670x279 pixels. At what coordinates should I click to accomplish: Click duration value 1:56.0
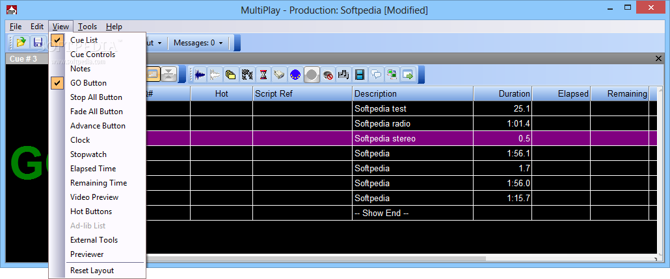click(x=518, y=183)
